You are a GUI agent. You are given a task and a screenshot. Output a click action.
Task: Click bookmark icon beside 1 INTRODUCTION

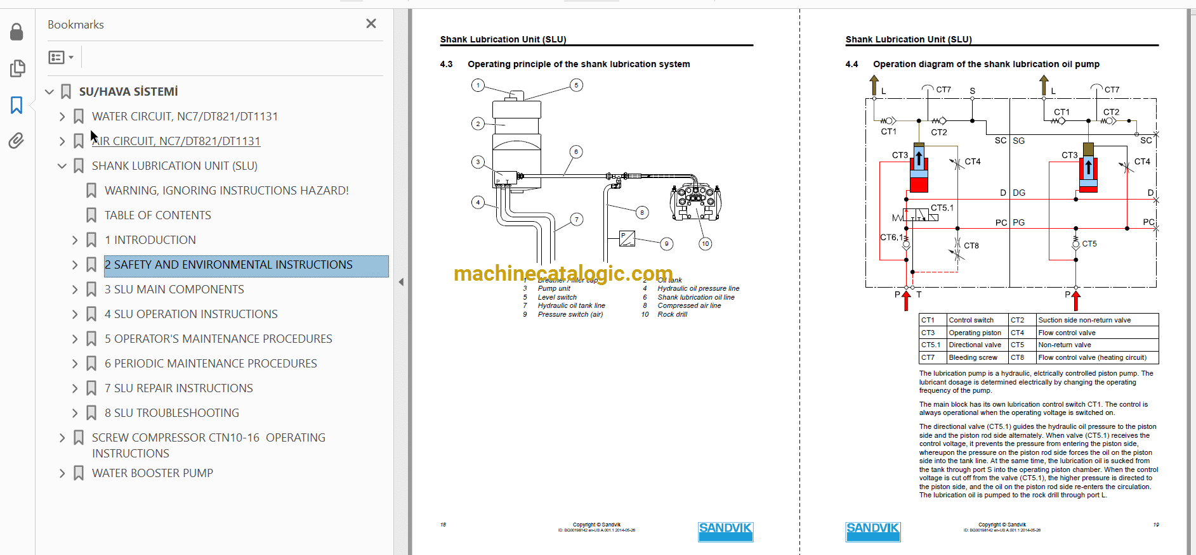(91, 240)
